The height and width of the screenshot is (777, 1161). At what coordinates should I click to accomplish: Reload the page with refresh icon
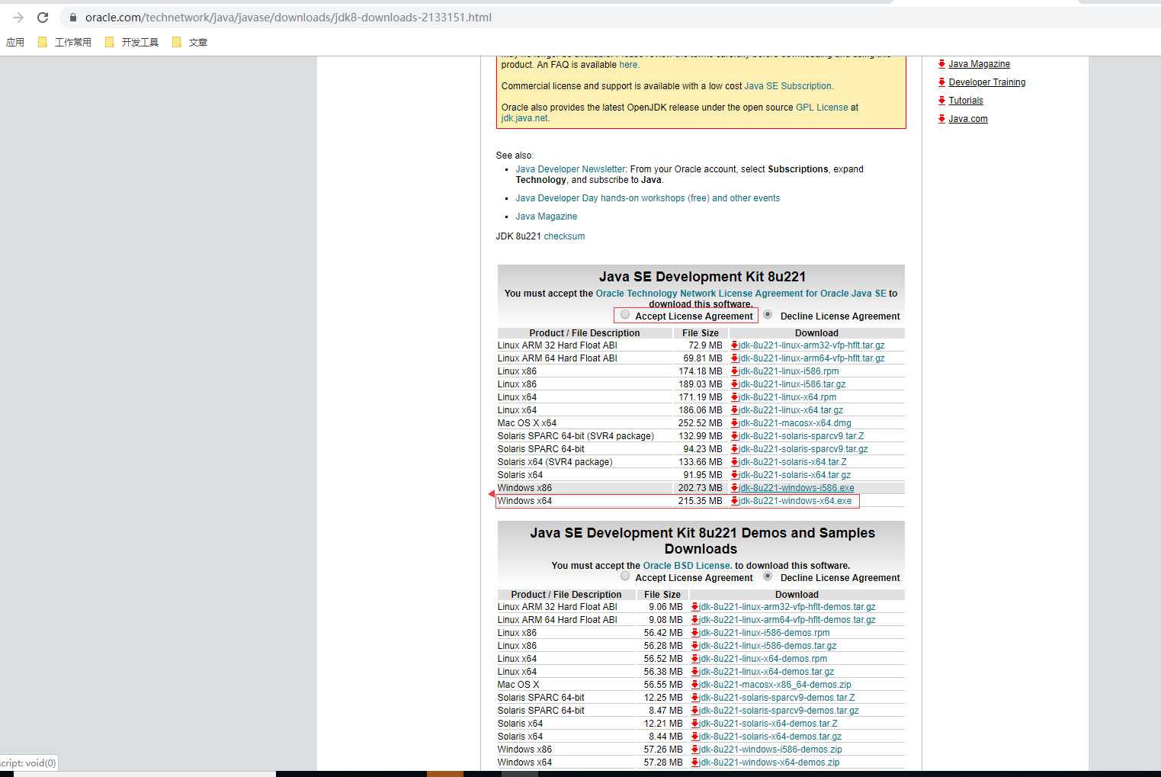click(x=43, y=17)
